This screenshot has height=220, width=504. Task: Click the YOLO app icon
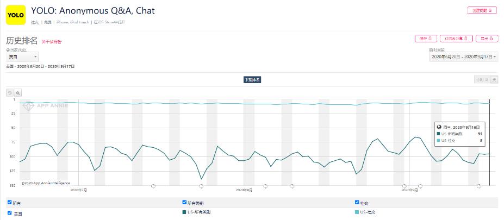click(16, 15)
